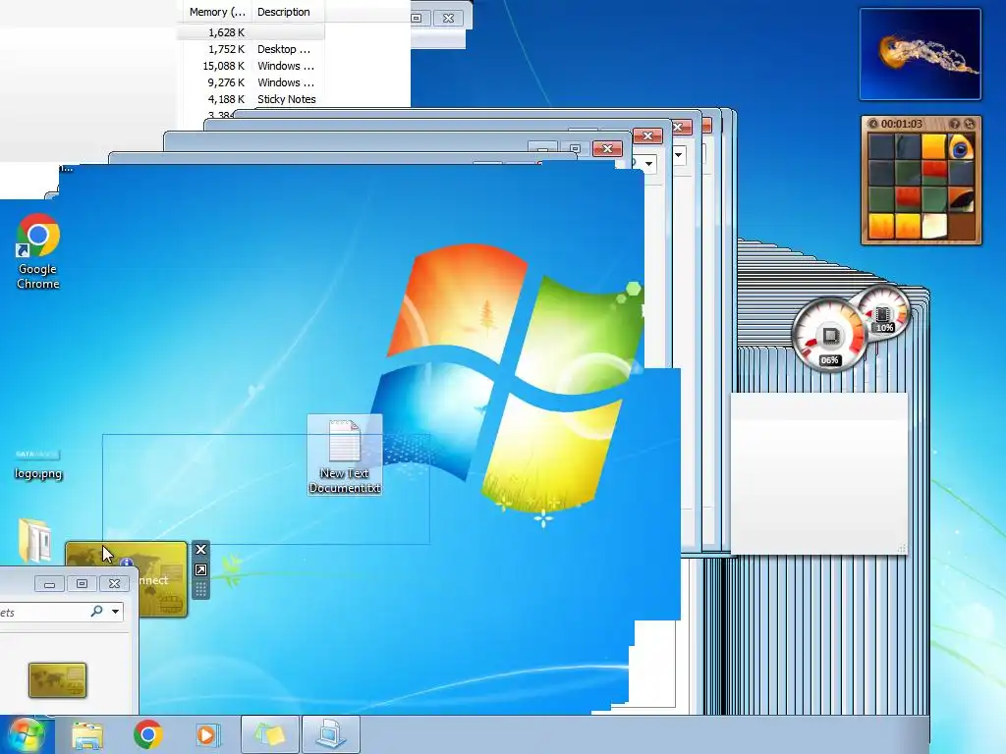
Task: Close the Currency gadget with its X
Action: tap(200, 550)
